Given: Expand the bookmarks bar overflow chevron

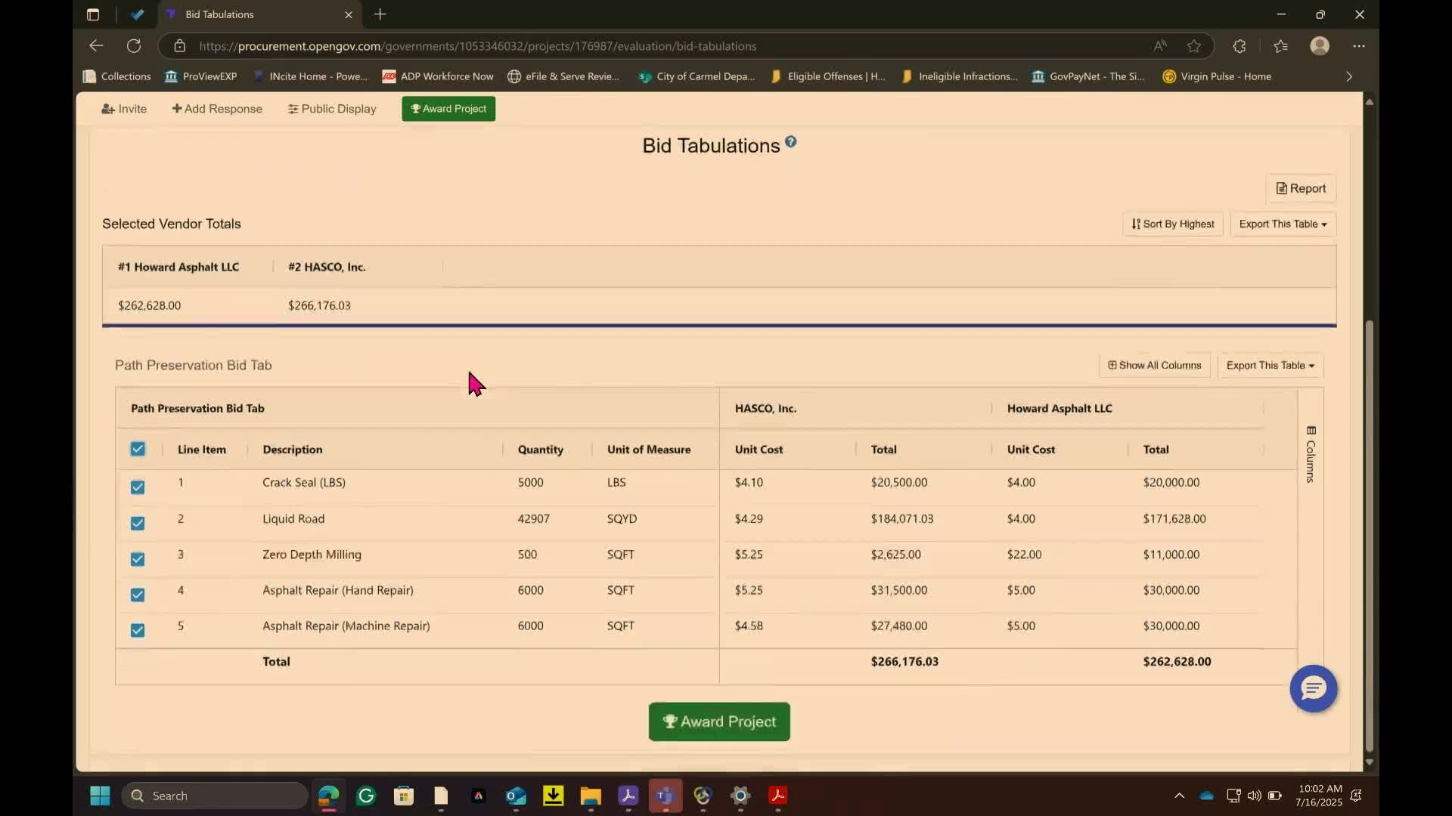Looking at the screenshot, I should (x=1348, y=76).
